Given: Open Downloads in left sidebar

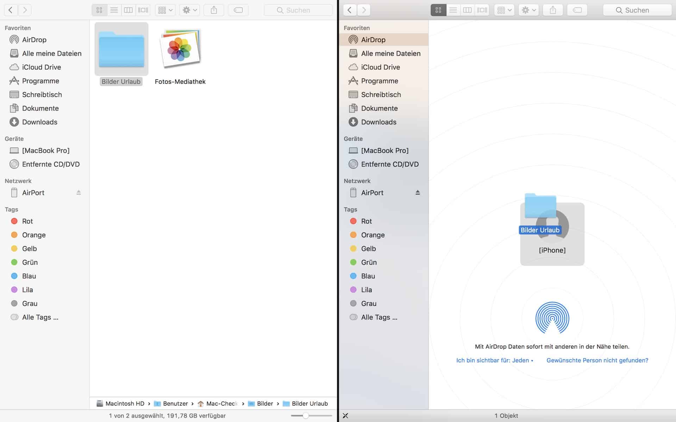Looking at the screenshot, I should pos(45,122).
